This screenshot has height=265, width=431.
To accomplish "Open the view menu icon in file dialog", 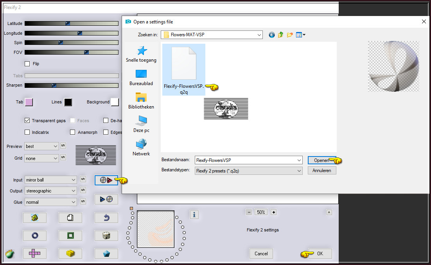I will [300, 35].
